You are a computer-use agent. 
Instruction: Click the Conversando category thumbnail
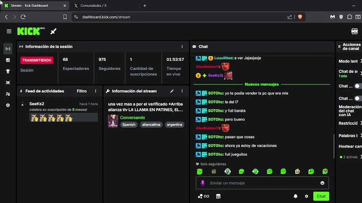113,121
